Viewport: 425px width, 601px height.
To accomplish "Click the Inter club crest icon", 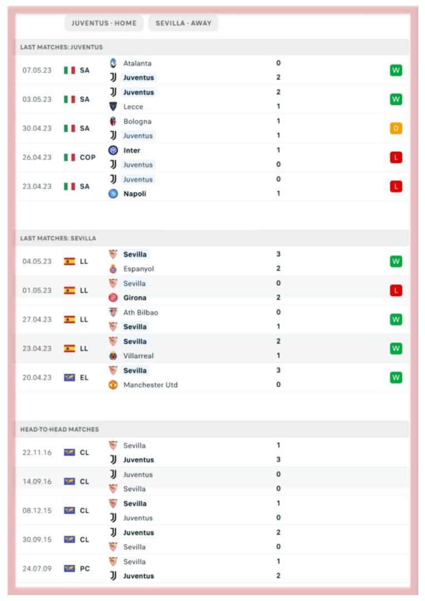I will 113,150.
